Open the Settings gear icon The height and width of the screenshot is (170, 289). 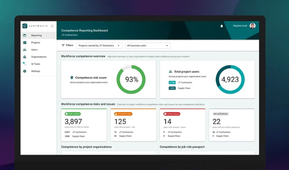(x=25, y=71)
